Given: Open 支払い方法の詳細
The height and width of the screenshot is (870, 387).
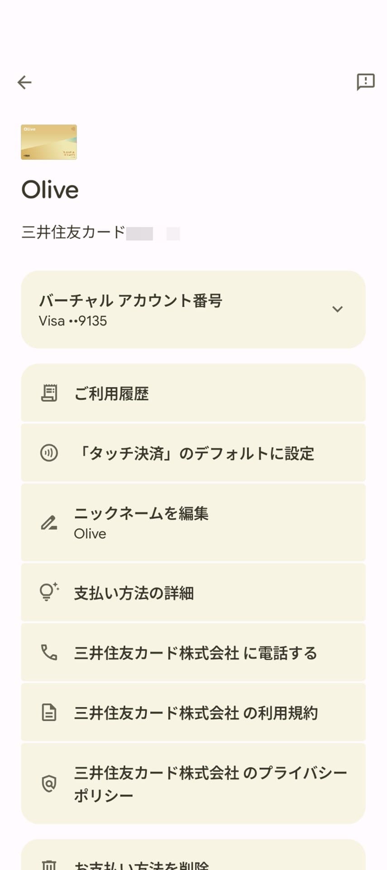Looking at the screenshot, I should [193, 592].
